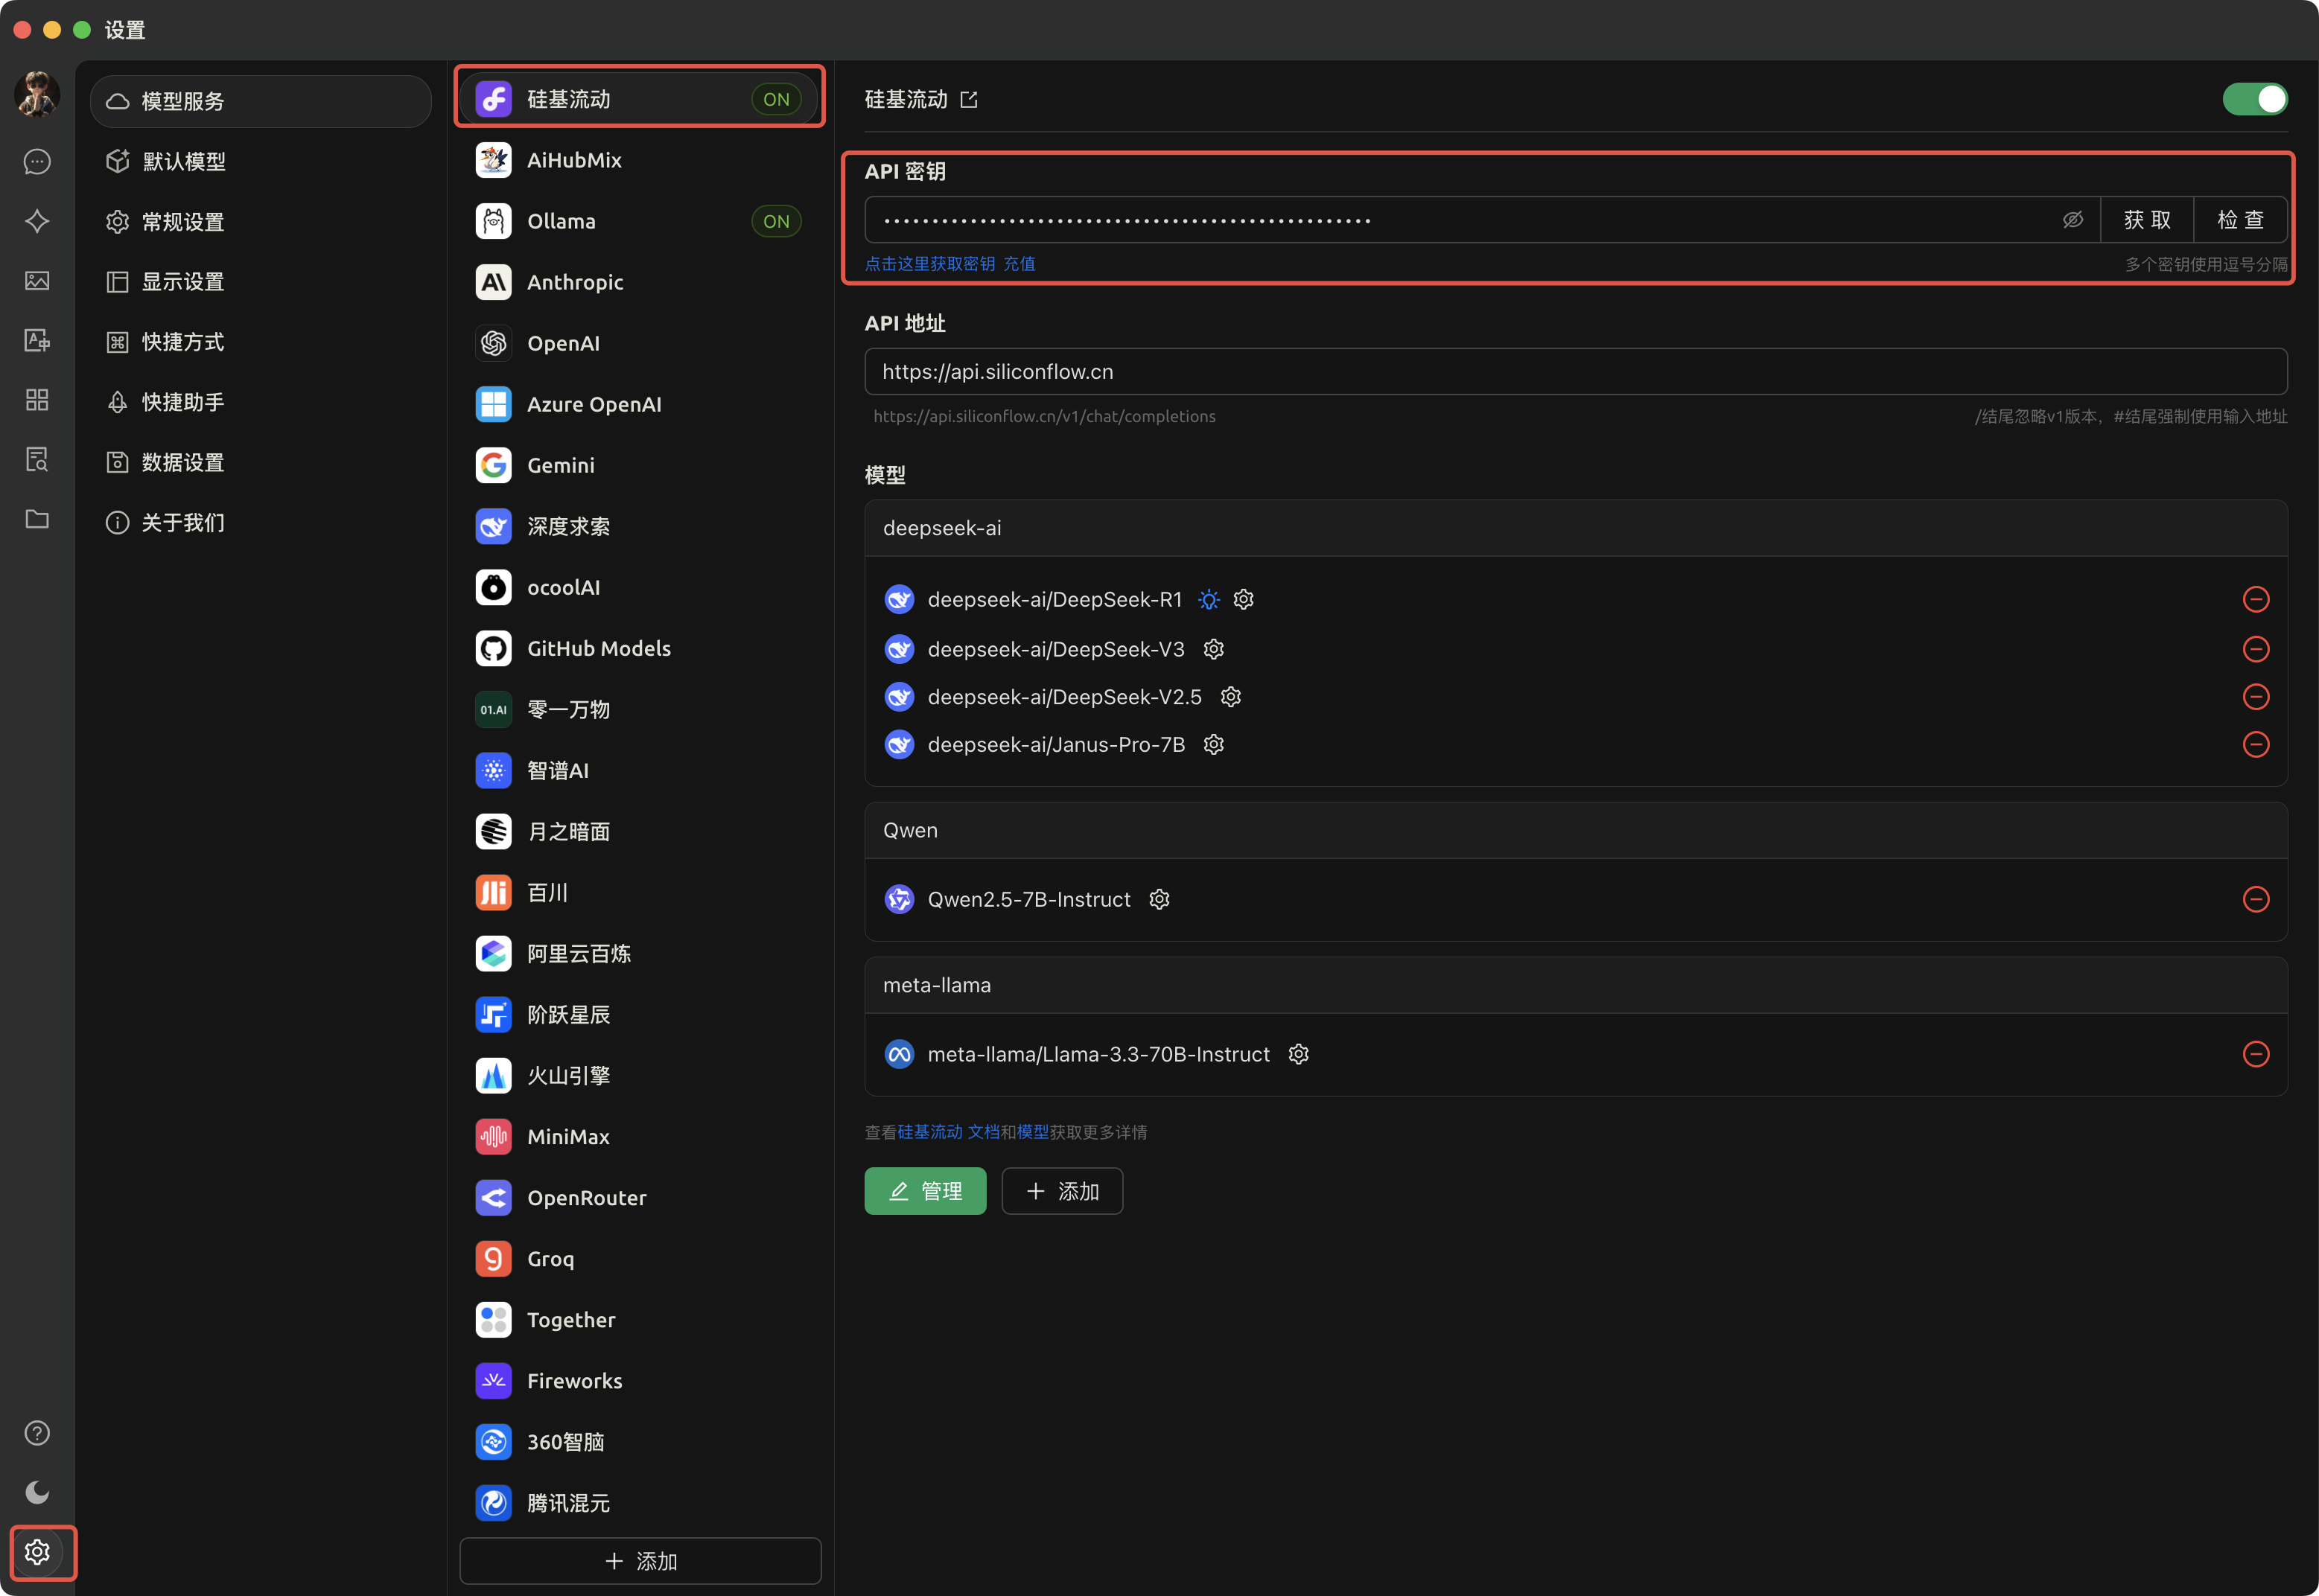
Task: Open the 默认模型 settings menu
Action: point(184,162)
